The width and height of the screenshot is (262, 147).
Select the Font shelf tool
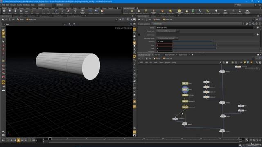tap(75, 12)
